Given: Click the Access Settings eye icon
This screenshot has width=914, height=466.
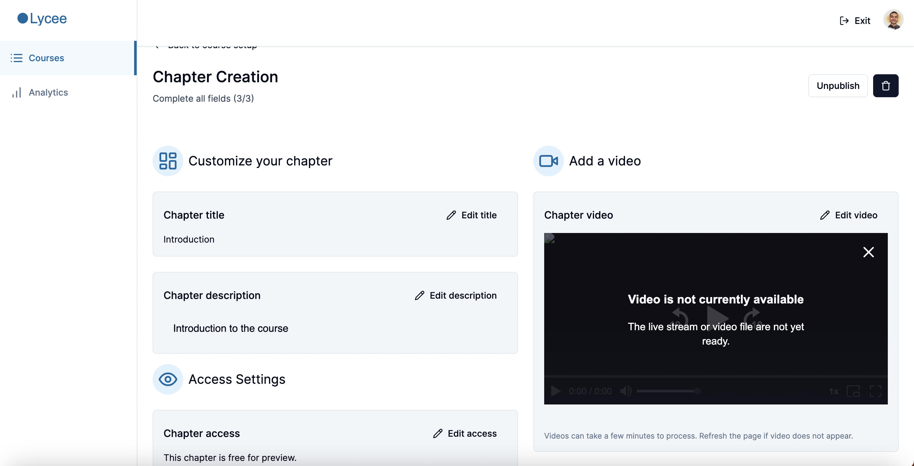Looking at the screenshot, I should [x=168, y=379].
